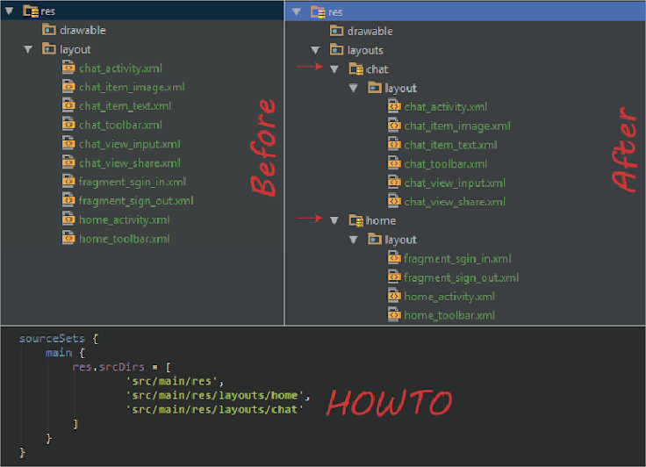Click the main keyword in code

click(59, 353)
